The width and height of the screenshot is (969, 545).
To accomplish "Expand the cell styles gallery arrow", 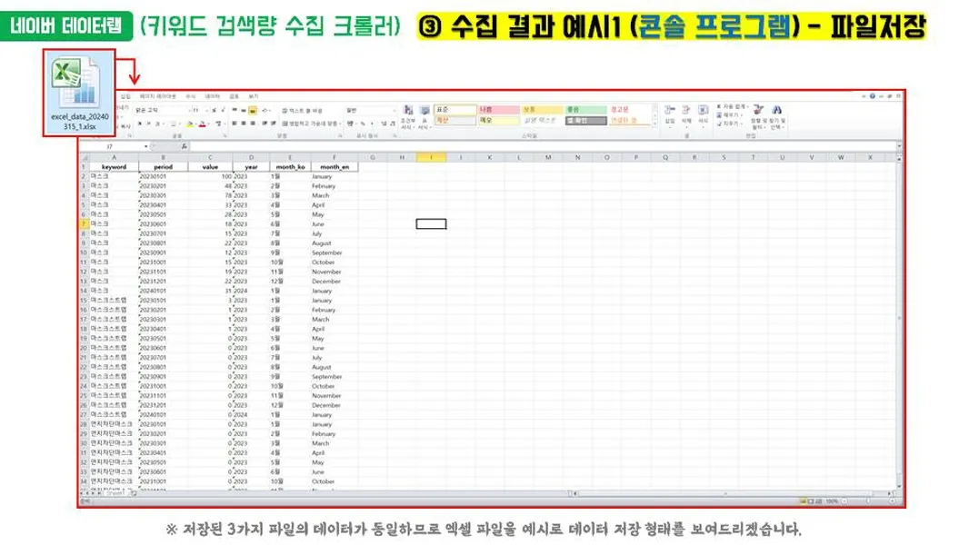I will pos(654,124).
